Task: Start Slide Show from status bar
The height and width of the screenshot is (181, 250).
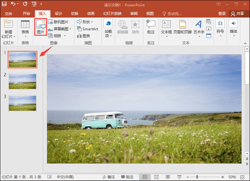Action: pos(179,177)
